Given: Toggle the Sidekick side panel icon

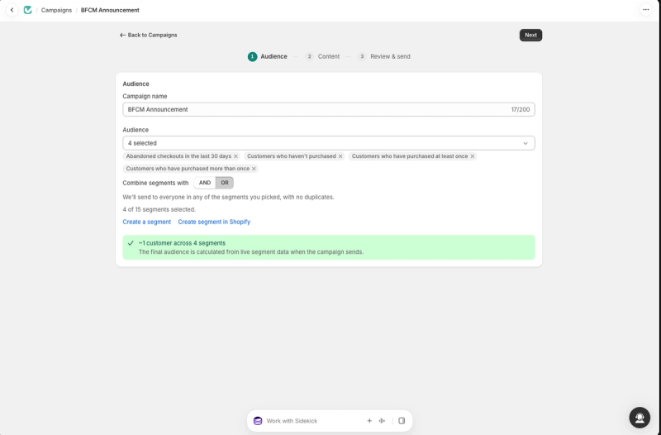Looking at the screenshot, I should click(x=402, y=421).
